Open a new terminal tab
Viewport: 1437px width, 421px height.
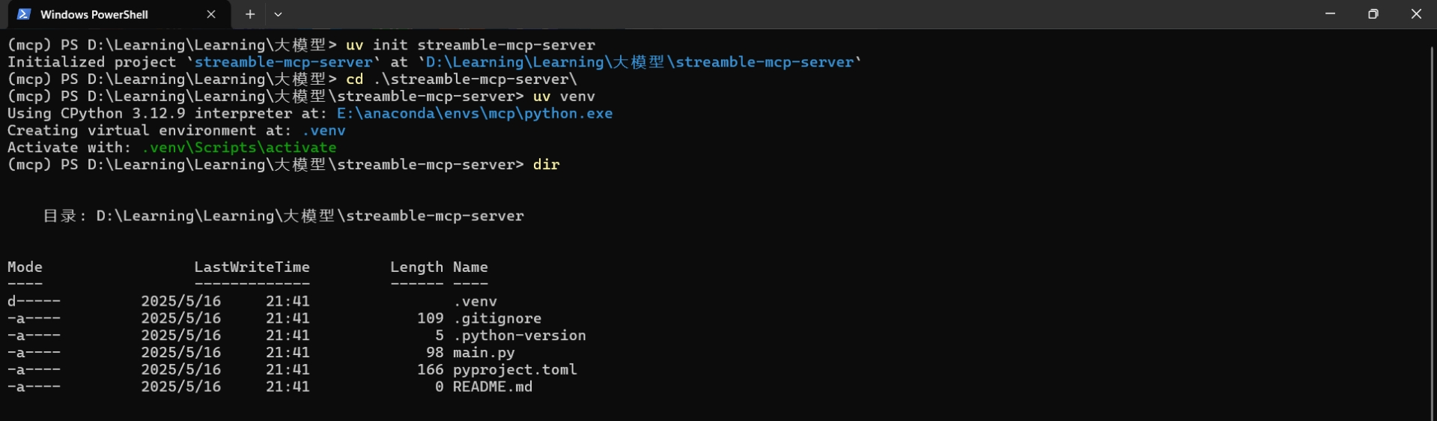[250, 14]
